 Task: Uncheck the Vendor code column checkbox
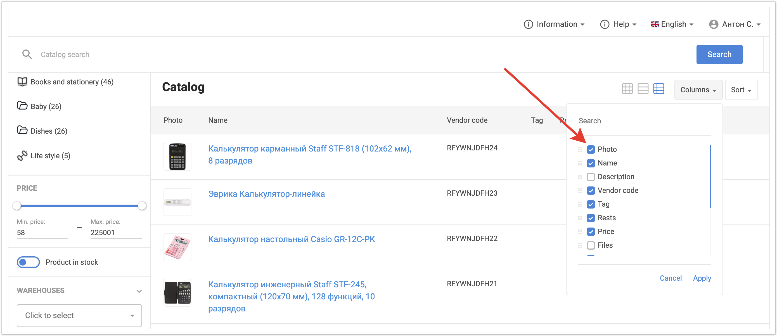591,191
